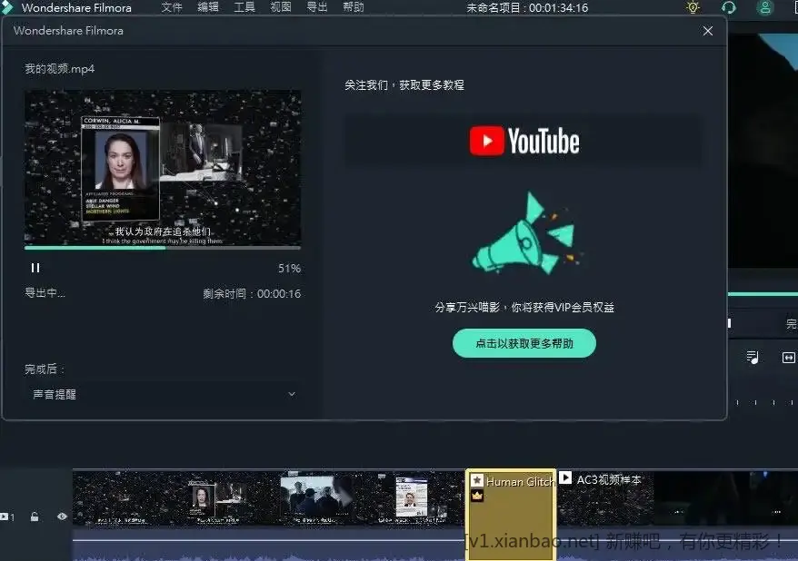Screen dimensions: 798x561
Task: Open the user account icon
Action: coord(765,7)
